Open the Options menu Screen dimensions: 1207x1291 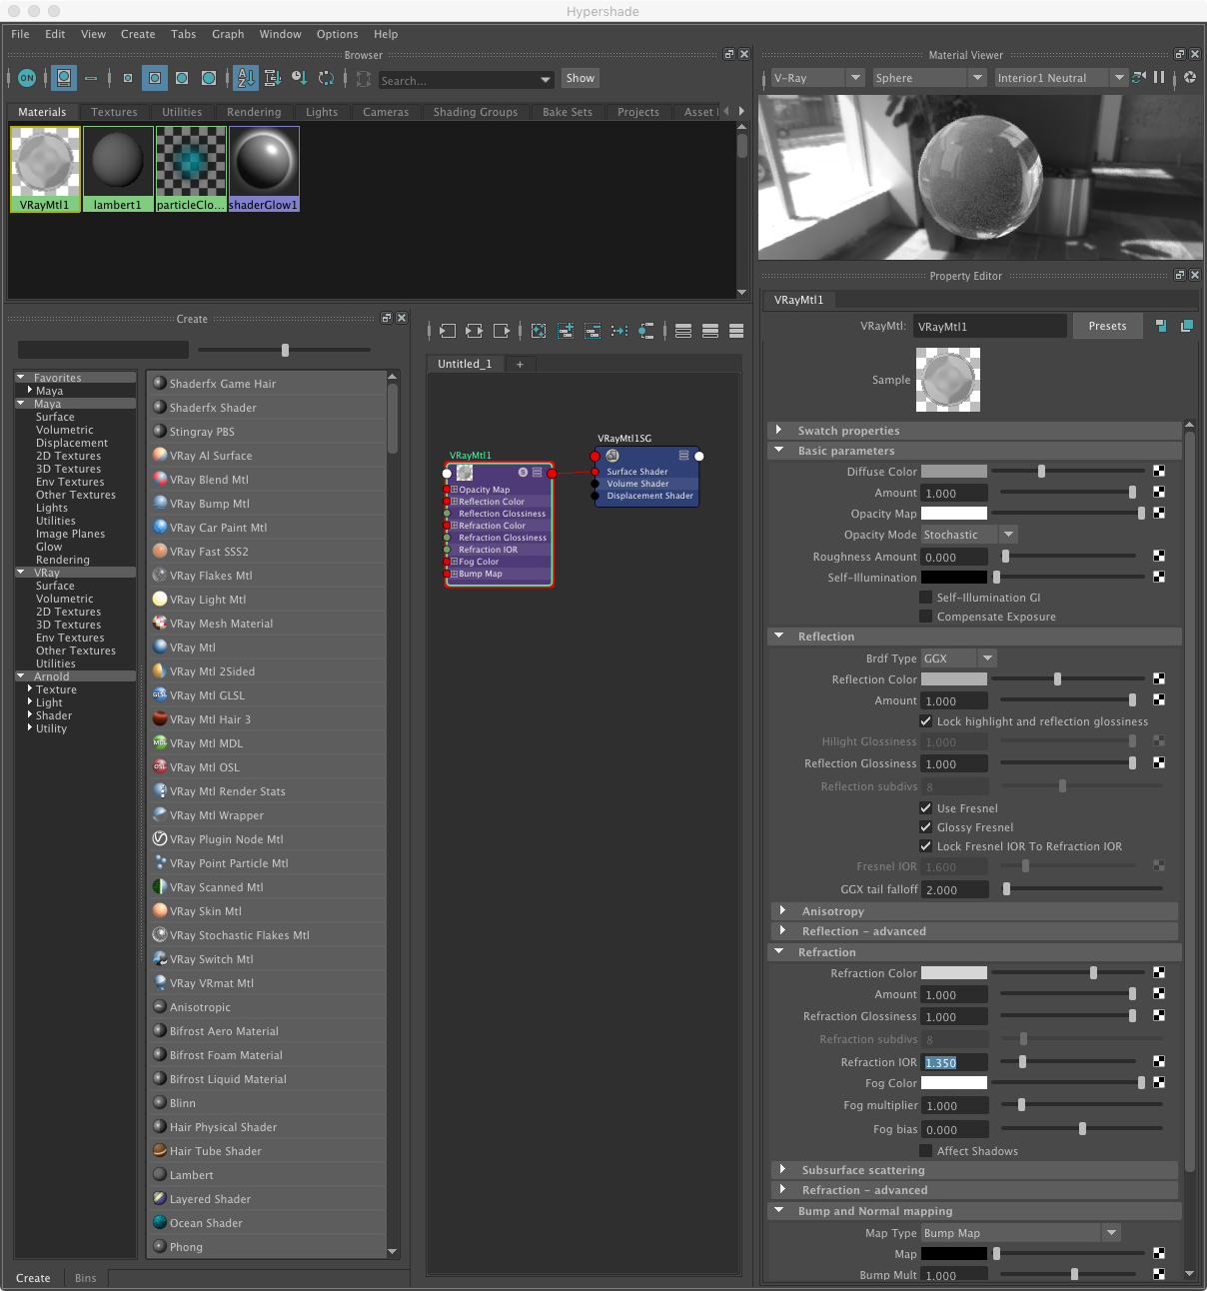click(x=338, y=34)
